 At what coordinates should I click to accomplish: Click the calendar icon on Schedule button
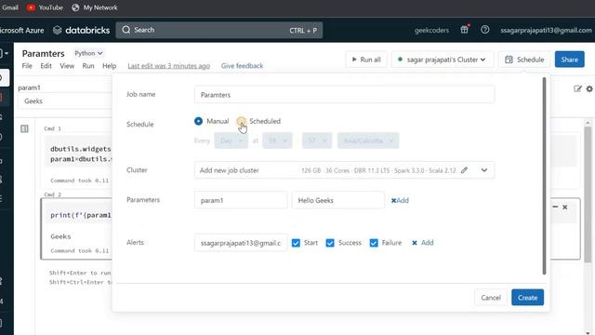point(509,60)
